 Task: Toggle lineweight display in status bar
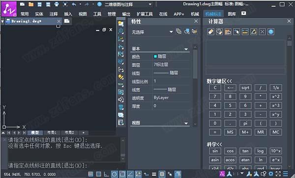click(154, 174)
